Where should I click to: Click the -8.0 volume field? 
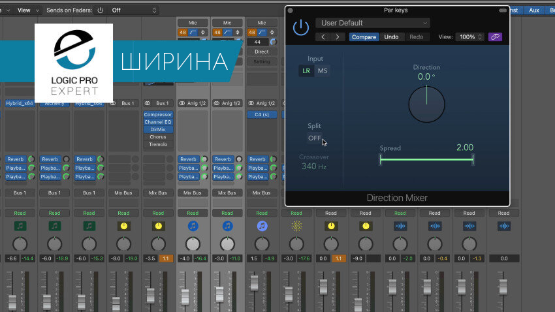pos(116,258)
